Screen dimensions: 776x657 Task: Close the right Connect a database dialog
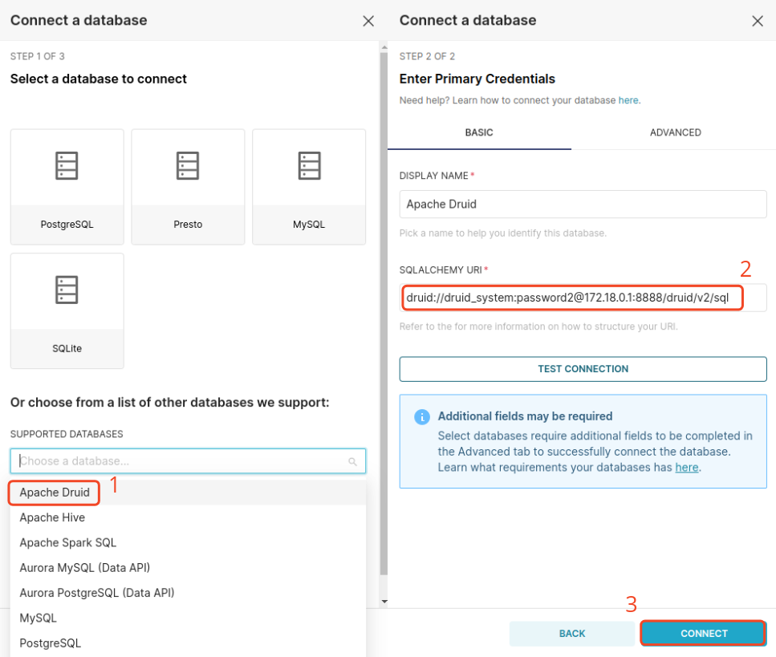(x=757, y=21)
